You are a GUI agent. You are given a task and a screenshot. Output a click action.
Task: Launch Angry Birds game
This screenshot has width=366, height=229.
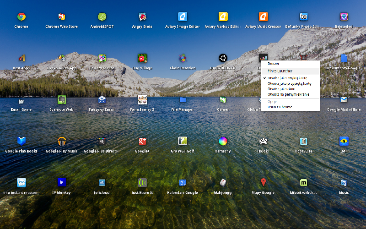(142, 17)
